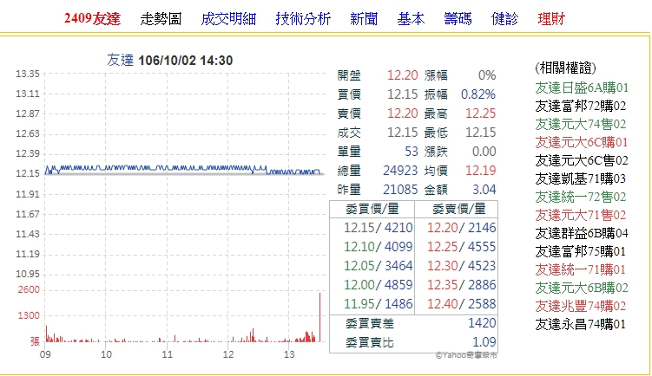This screenshot has height=376, width=652.
Task: Select warrant 友達兆豐74購02
Action: pos(581,306)
